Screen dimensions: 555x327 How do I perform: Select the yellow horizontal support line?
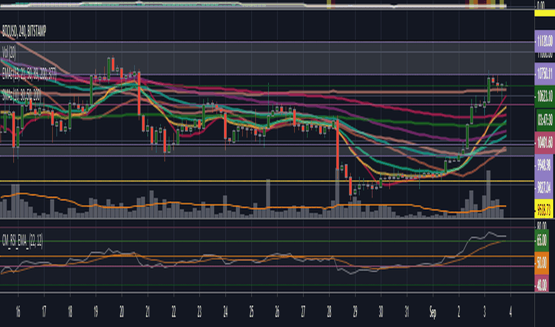pos(267,181)
